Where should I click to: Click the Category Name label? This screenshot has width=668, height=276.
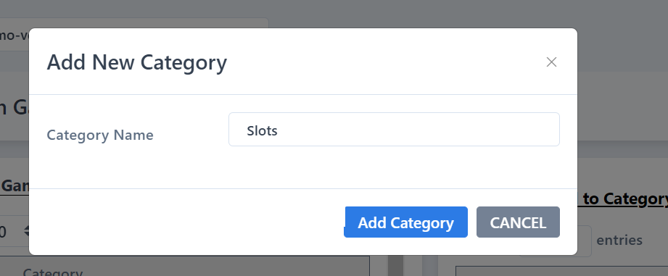[100, 135]
